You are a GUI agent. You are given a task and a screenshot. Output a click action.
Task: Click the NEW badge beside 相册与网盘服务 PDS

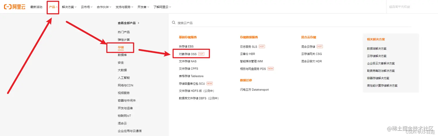pyautogui.click(x=271, y=69)
